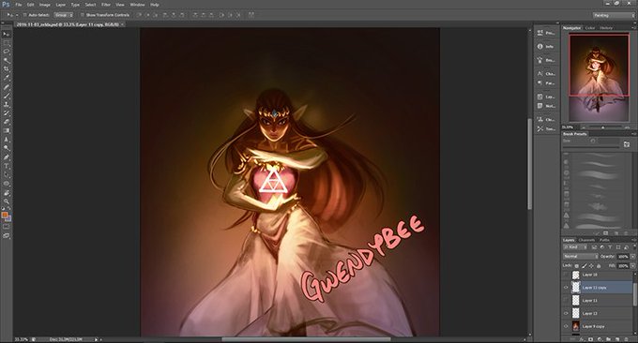Open the Fill slider arrow

(632, 266)
